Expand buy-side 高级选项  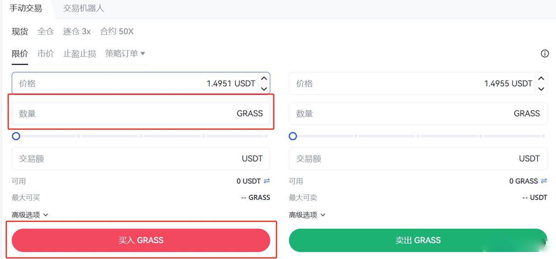(30, 215)
